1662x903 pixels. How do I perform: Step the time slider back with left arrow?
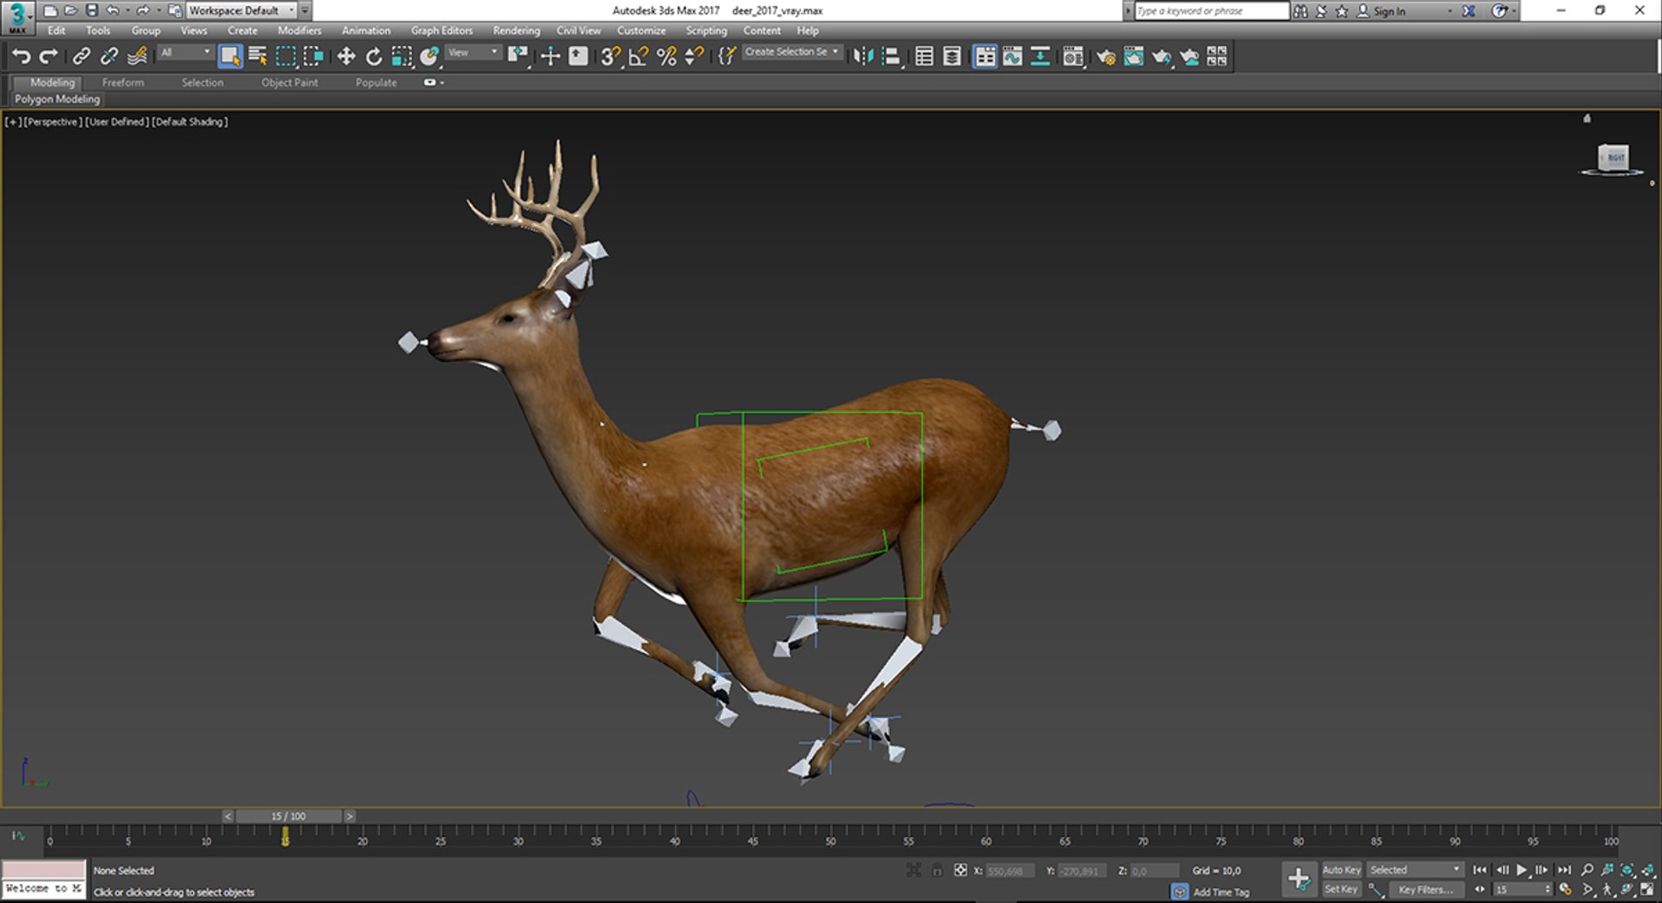point(228,816)
